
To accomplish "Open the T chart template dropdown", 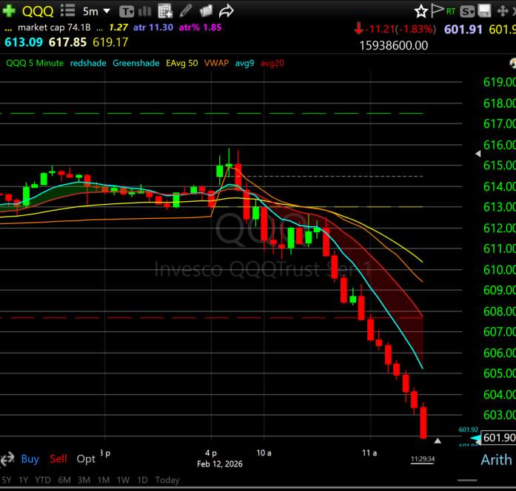I will [127, 12].
